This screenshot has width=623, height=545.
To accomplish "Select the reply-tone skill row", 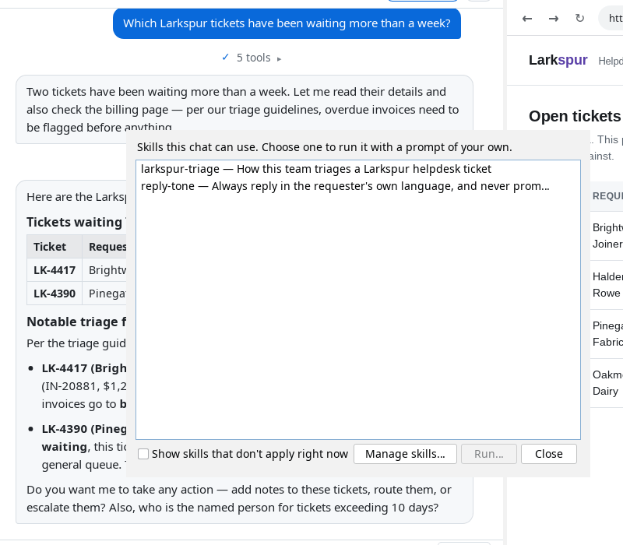I will coord(357,186).
